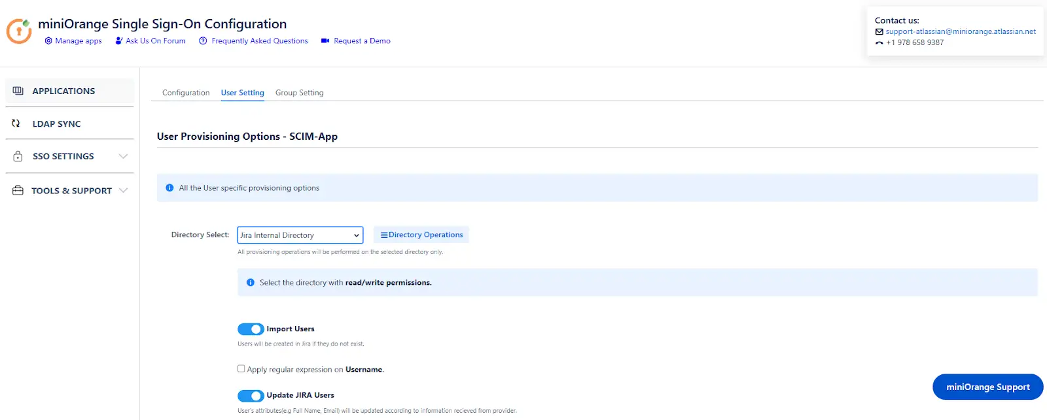The width and height of the screenshot is (1047, 420).
Task: Click the info icon in the provisioning options banner
Action: [x=169, y=187]
